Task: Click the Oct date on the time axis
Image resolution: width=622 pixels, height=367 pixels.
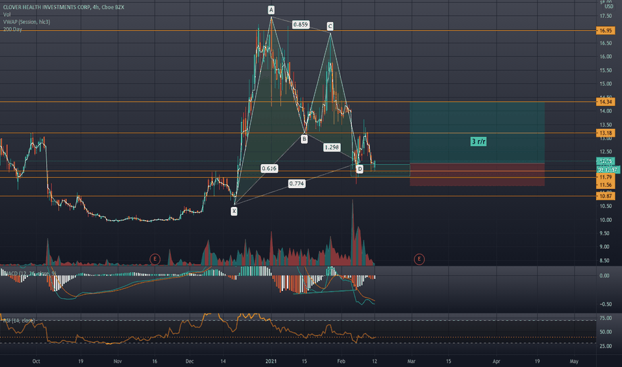Action: 36,362
